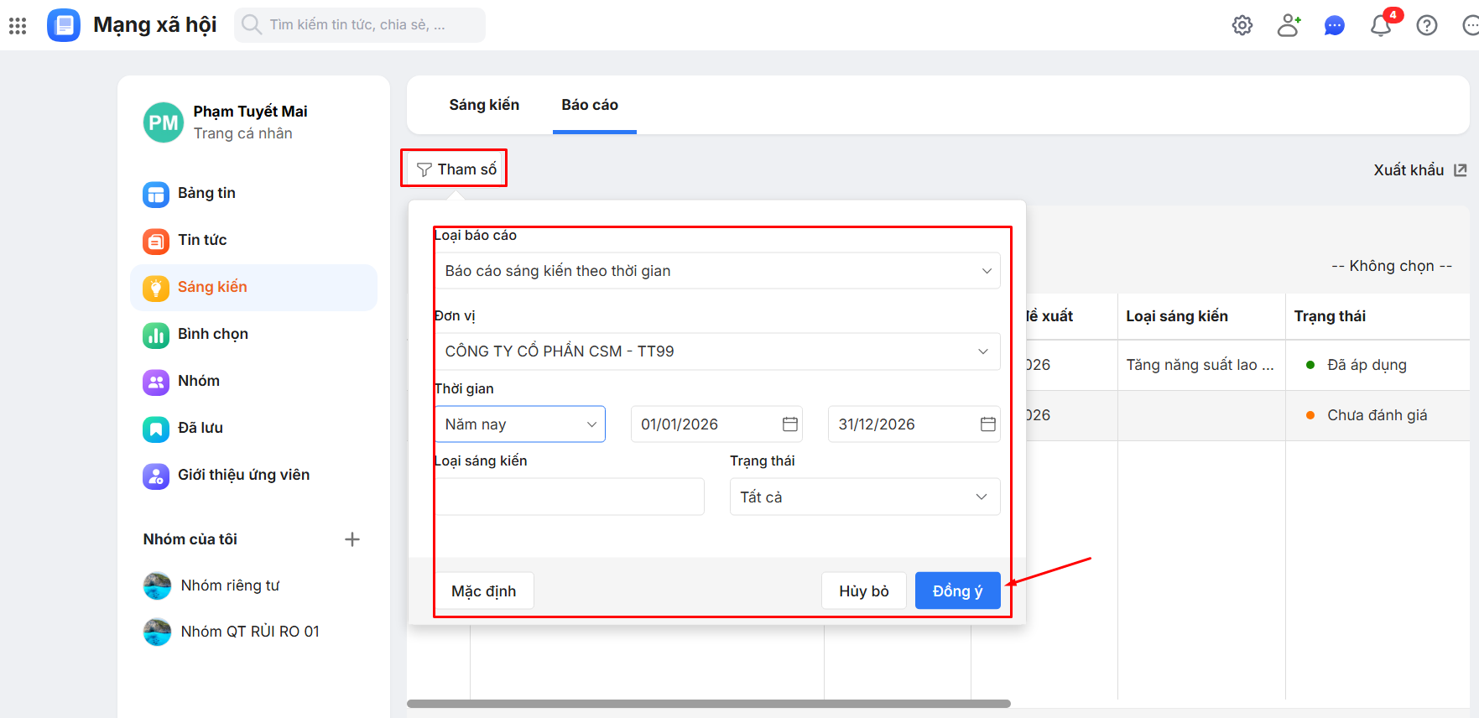This screenshot has width=1479, height=718.
Task: Click the filter funnel icon beside Tham số
Action: tap(424, 170)
